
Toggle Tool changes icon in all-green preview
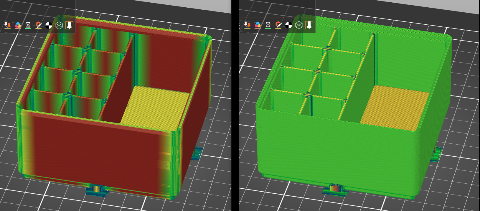tap(248, 25)
